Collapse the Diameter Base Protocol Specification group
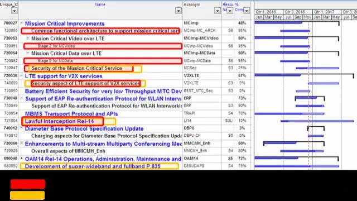 21,128
